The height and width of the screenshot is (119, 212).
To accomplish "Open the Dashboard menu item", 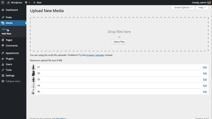I will pos(12,10).
